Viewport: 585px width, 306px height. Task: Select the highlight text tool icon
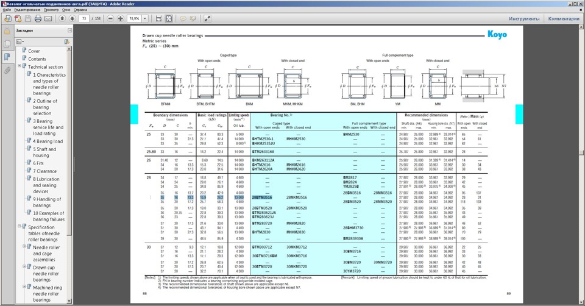click(193, 18)
